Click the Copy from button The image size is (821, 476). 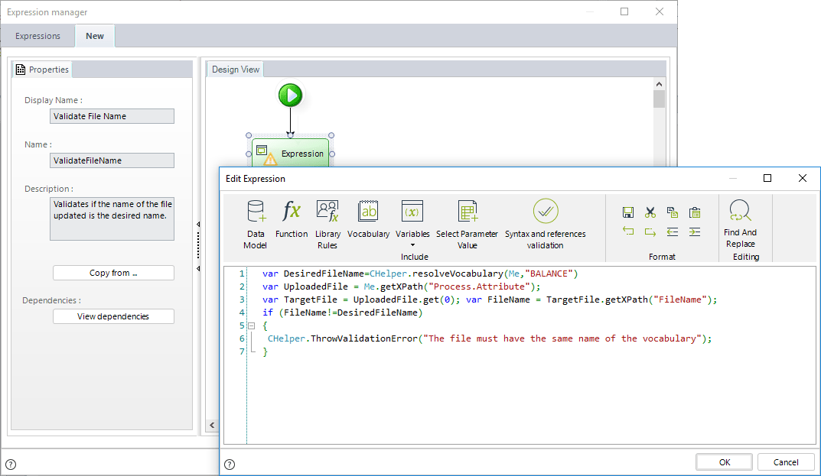113,273
